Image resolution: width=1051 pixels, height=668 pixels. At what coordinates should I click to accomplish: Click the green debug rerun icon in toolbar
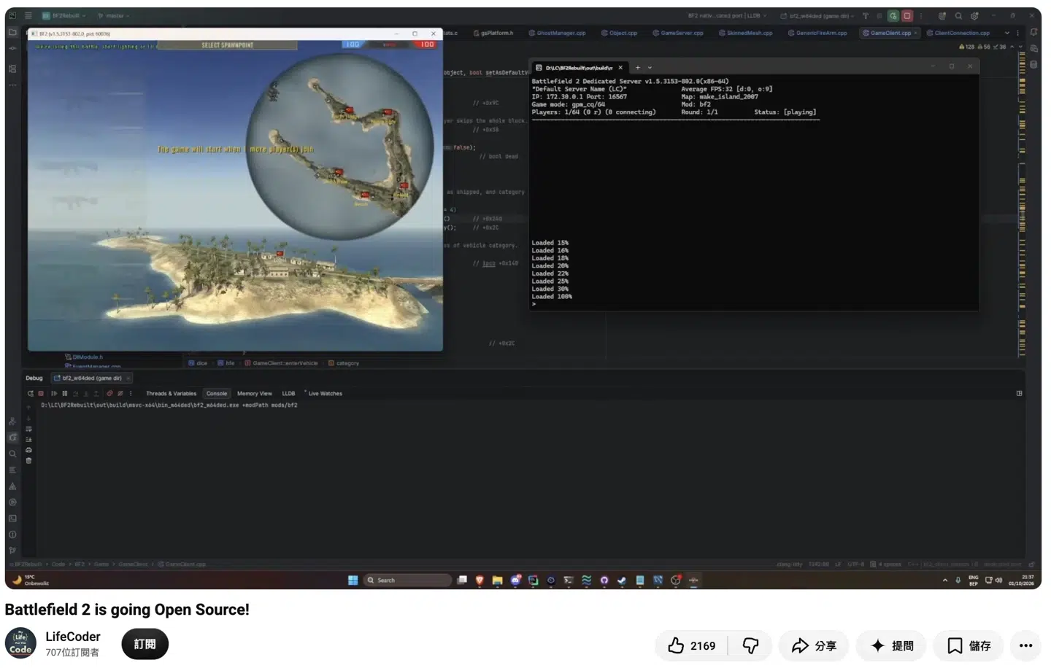coord(893,15)
